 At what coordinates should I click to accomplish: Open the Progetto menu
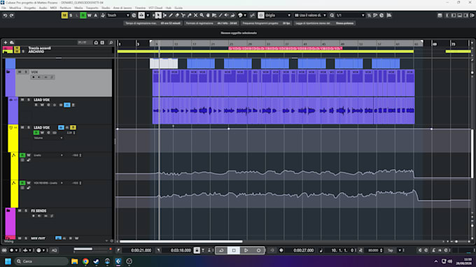point(29,8)
